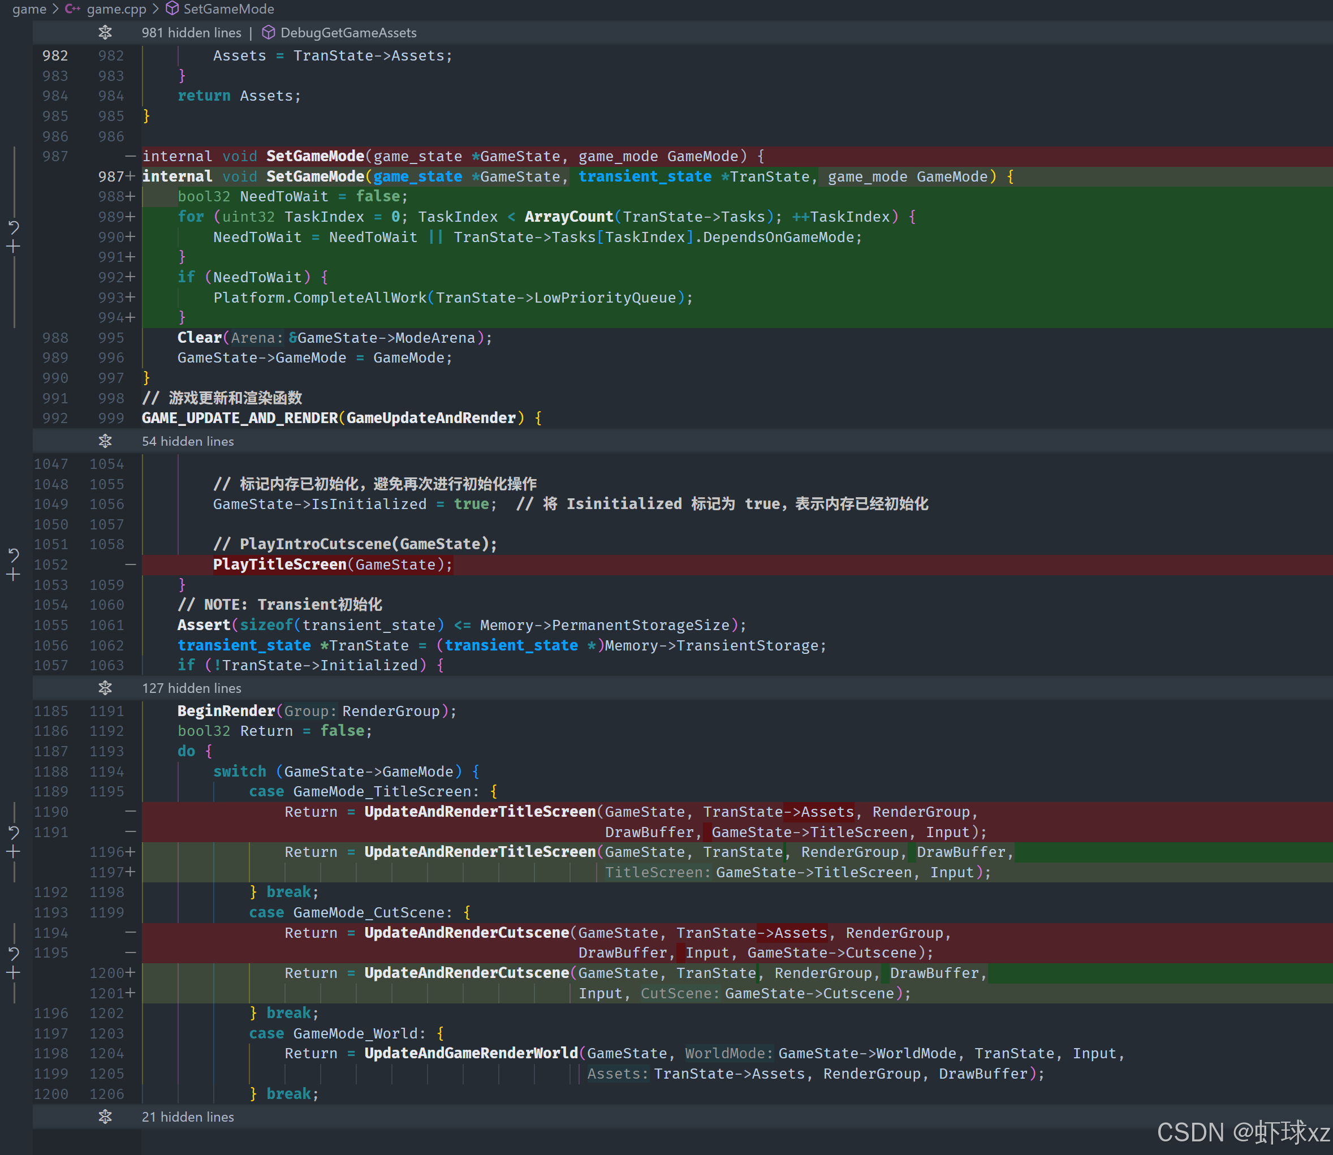The image size is (1333, 1155).
Task: Reveal the 21 hidden lines at bottom
Action: (x=105, y=1117)
